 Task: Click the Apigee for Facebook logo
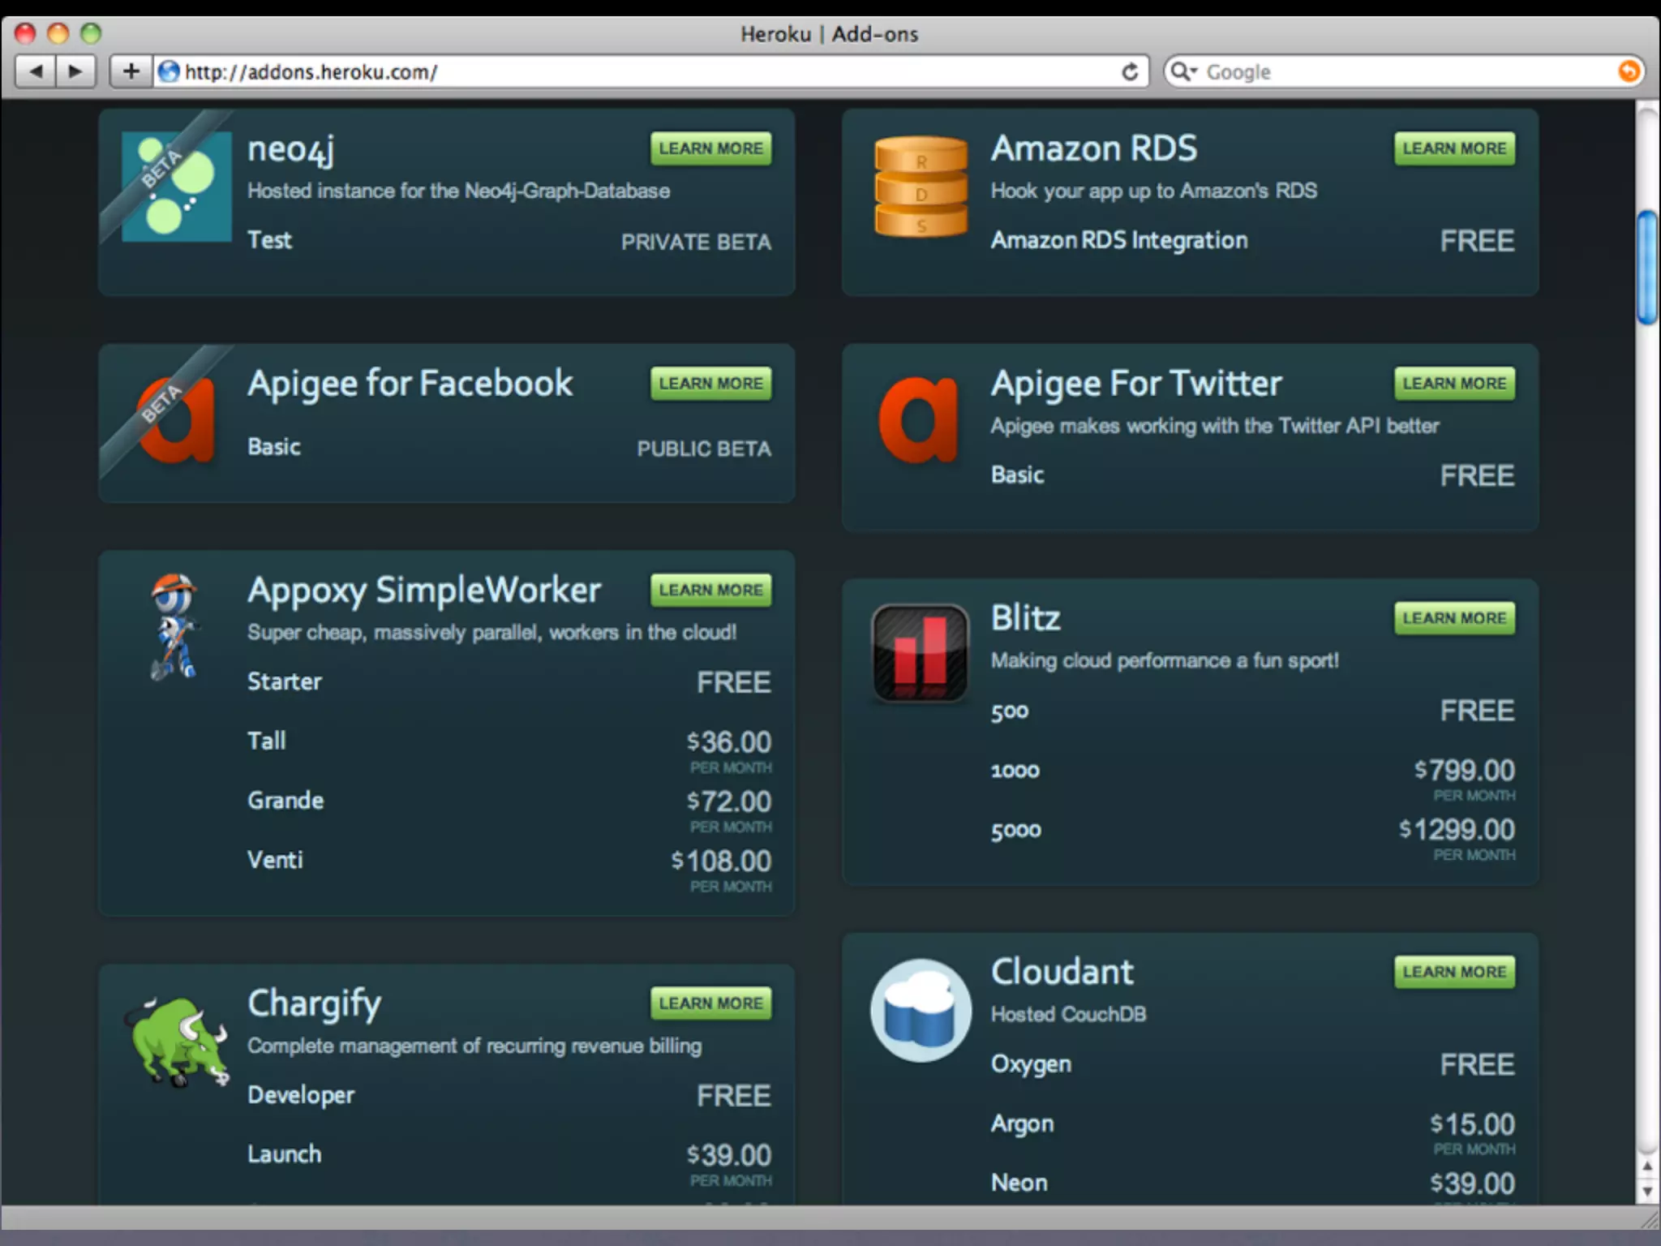(175, 420)
